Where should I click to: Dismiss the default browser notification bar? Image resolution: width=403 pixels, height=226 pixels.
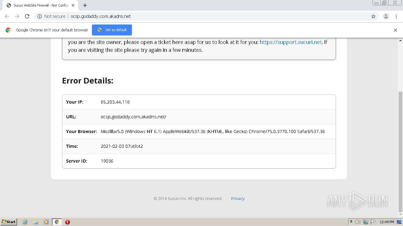coord(395,30)
